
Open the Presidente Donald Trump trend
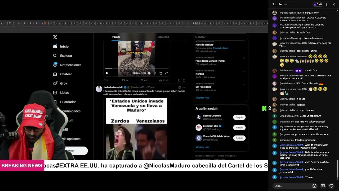click(210, 61)
